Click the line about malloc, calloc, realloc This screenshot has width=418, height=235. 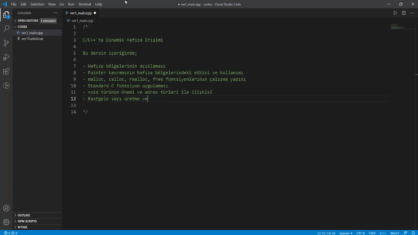click(164, 79)
